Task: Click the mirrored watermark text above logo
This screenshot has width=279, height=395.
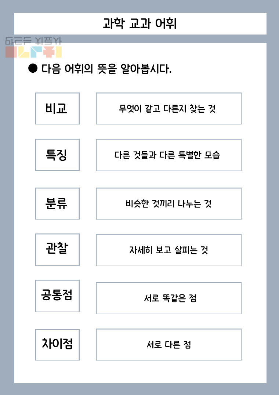Action: click(33, 41)
